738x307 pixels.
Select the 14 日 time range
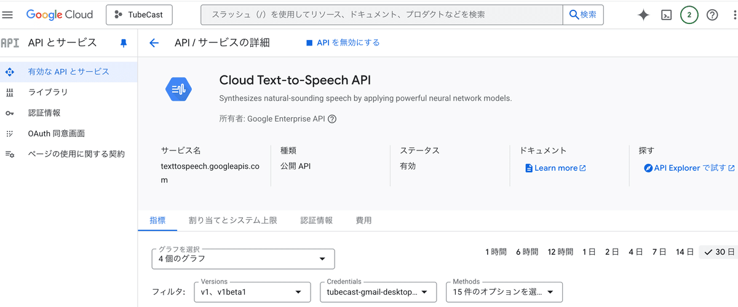click(684, 252)
